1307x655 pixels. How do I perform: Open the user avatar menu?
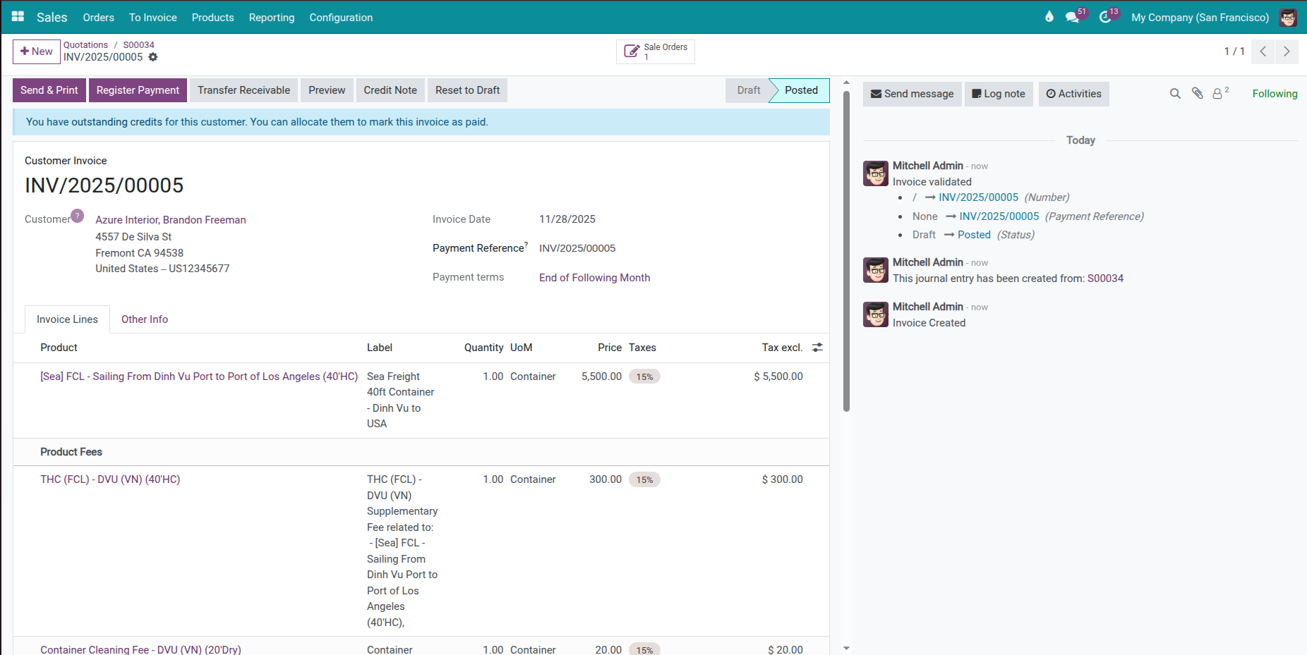(1288, 17)
